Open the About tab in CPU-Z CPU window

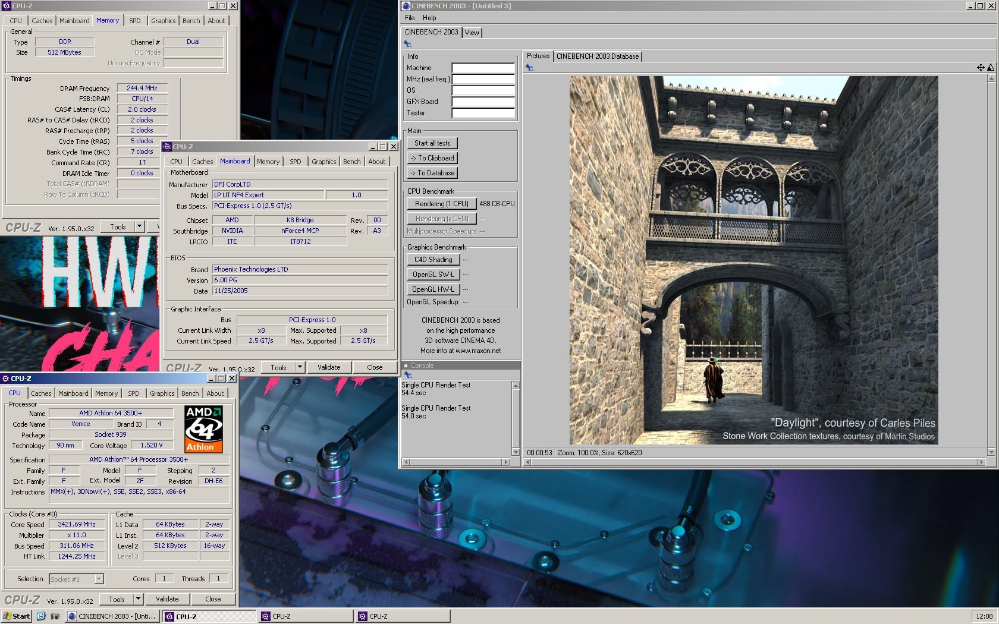[x=215, y=393]
